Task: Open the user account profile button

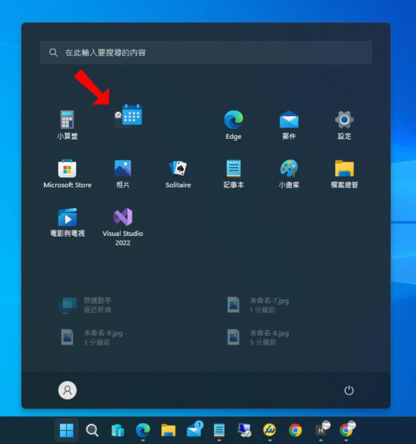Action: coord(67,390)
